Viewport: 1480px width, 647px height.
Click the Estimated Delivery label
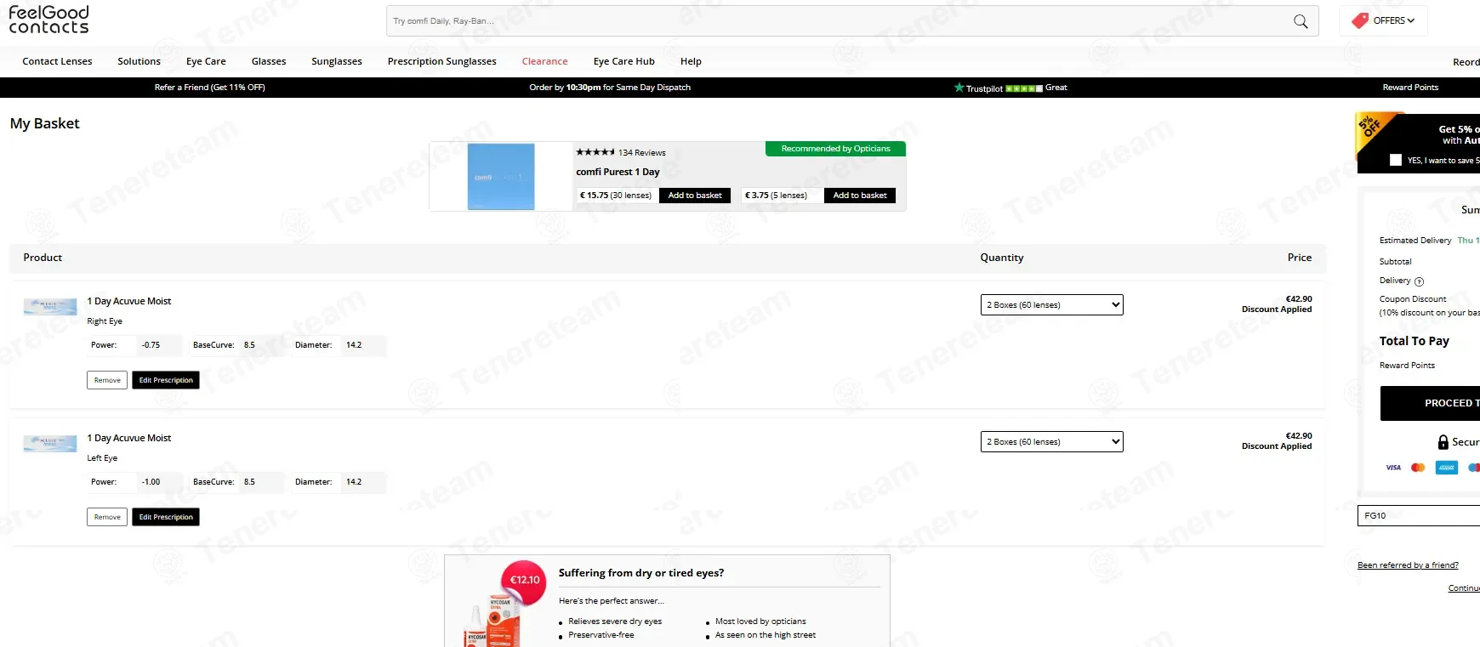click(1415, 241)
